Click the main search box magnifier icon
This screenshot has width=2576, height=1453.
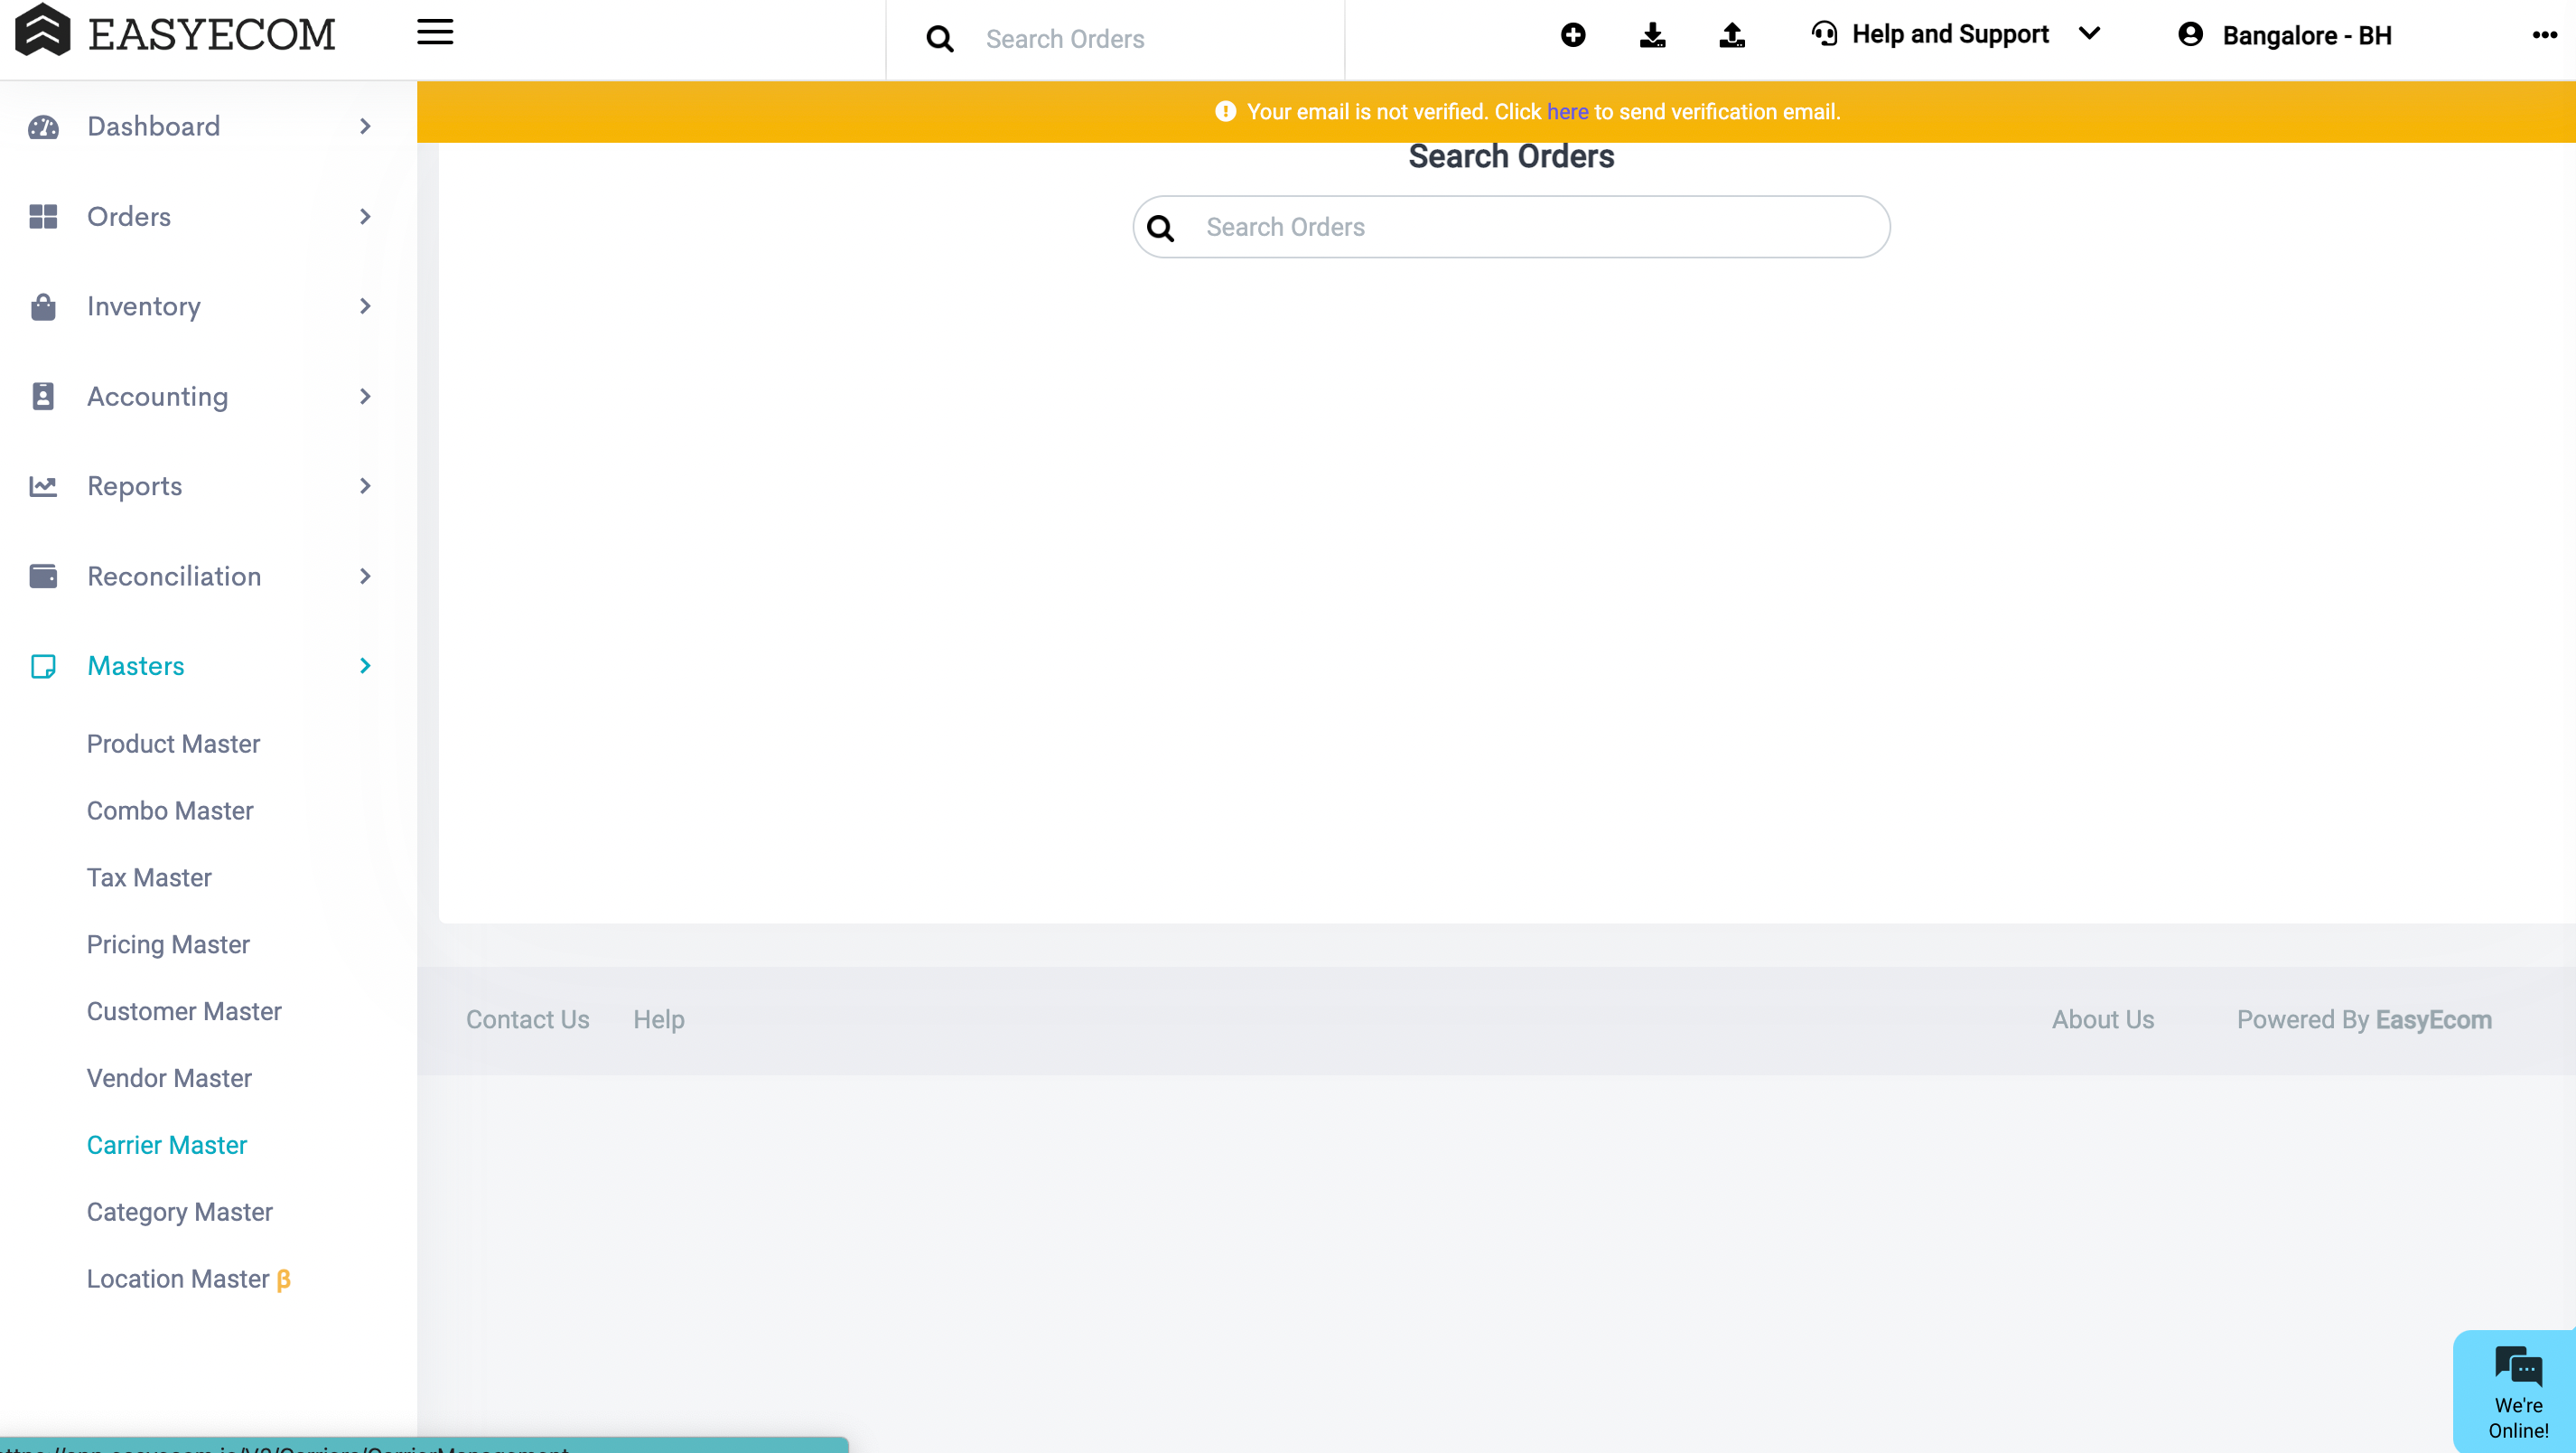click(x=1160, y=228)
